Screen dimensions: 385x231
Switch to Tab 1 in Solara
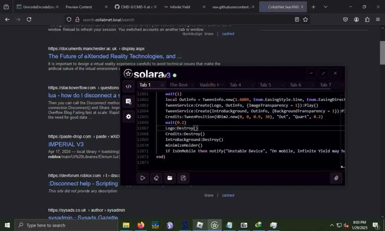point(145,85)
